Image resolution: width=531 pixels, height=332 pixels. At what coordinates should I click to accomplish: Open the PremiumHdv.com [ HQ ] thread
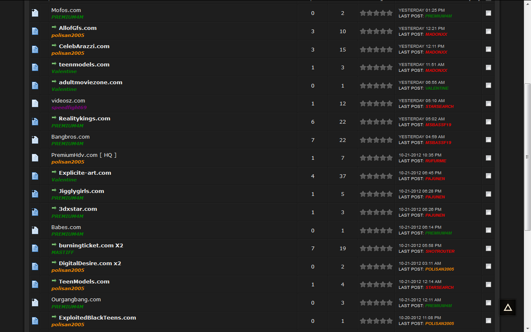(84, 155)
